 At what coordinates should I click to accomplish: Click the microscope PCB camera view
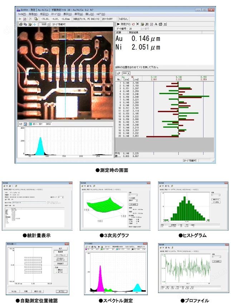65,73
